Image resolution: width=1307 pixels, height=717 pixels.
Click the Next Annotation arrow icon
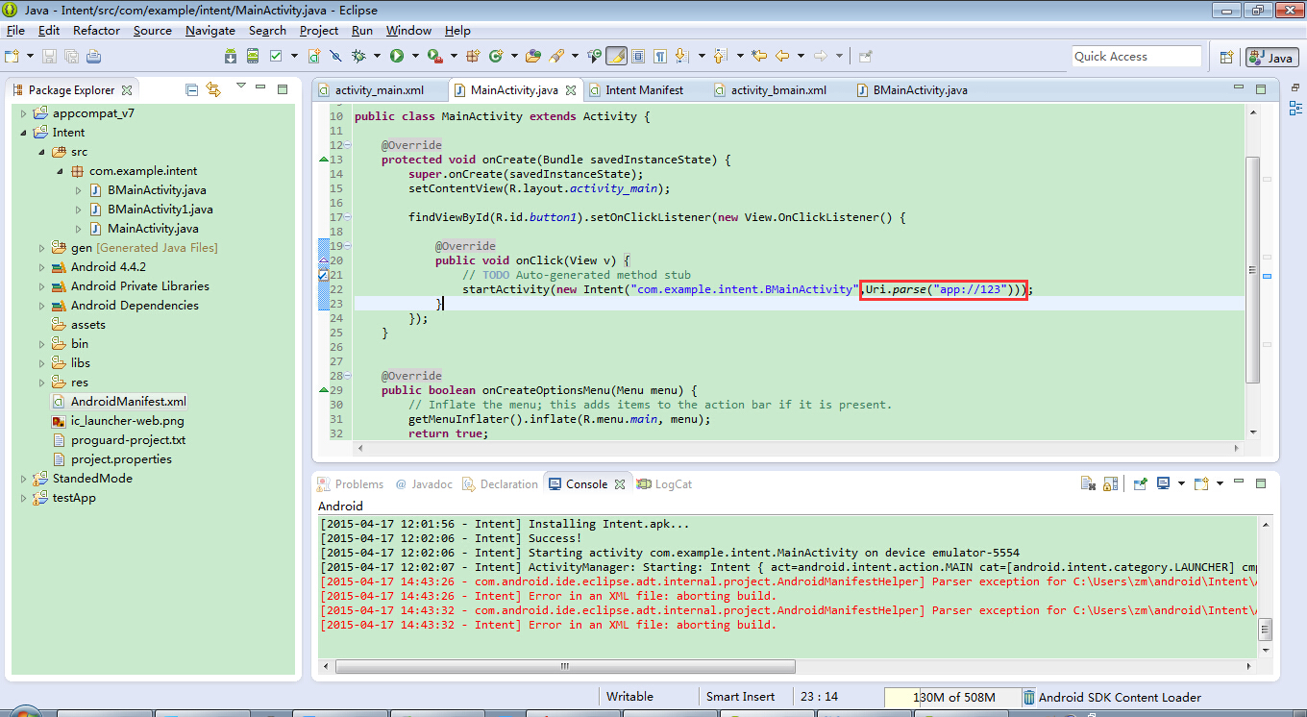(x=683, y=56)
